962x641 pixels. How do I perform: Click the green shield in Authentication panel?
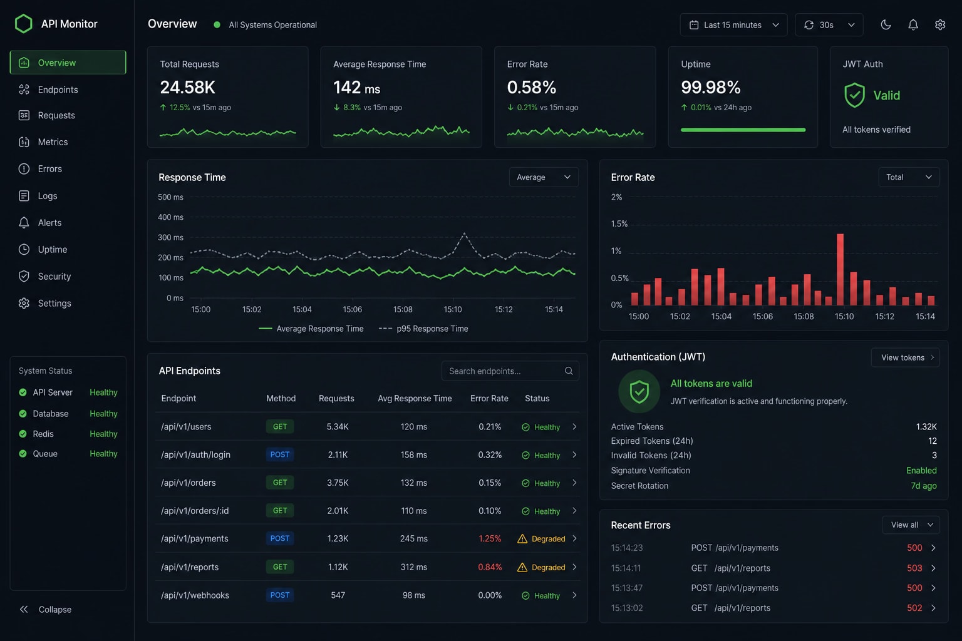639,392
